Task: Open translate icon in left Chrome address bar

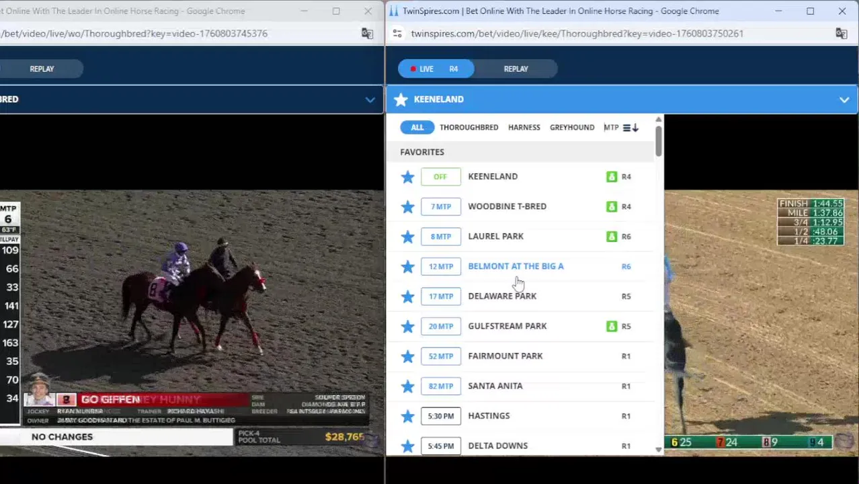Action: click(x=367, y=34)
